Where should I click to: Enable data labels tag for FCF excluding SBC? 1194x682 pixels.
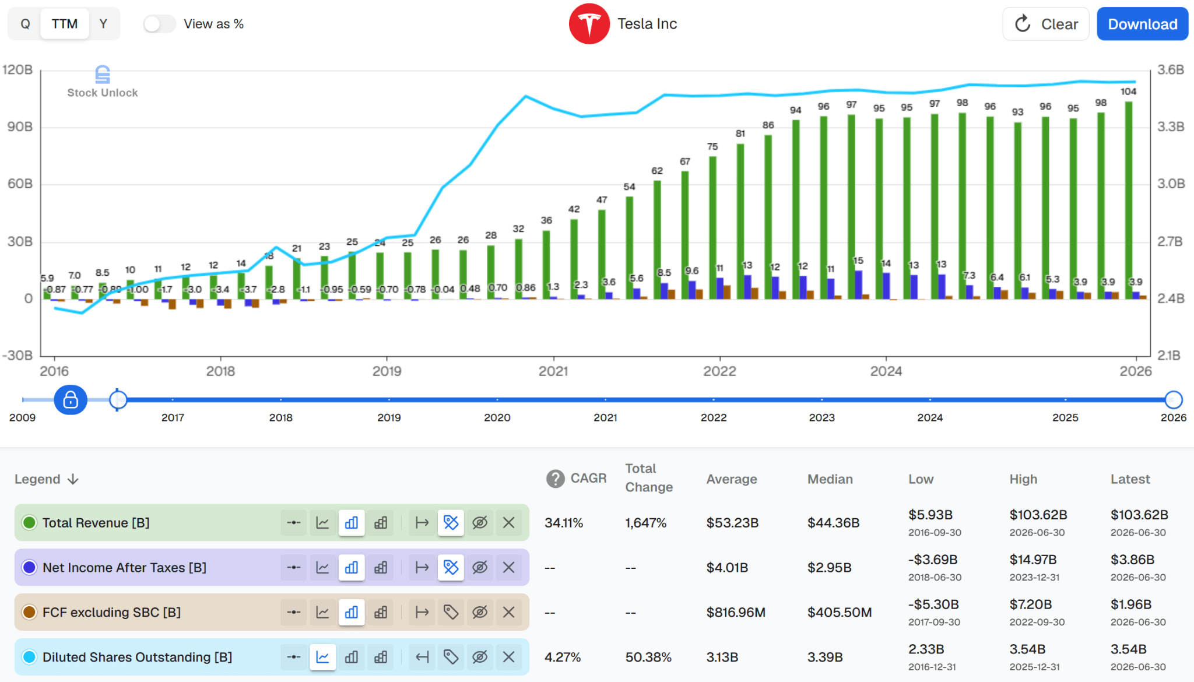coord(451,612)
